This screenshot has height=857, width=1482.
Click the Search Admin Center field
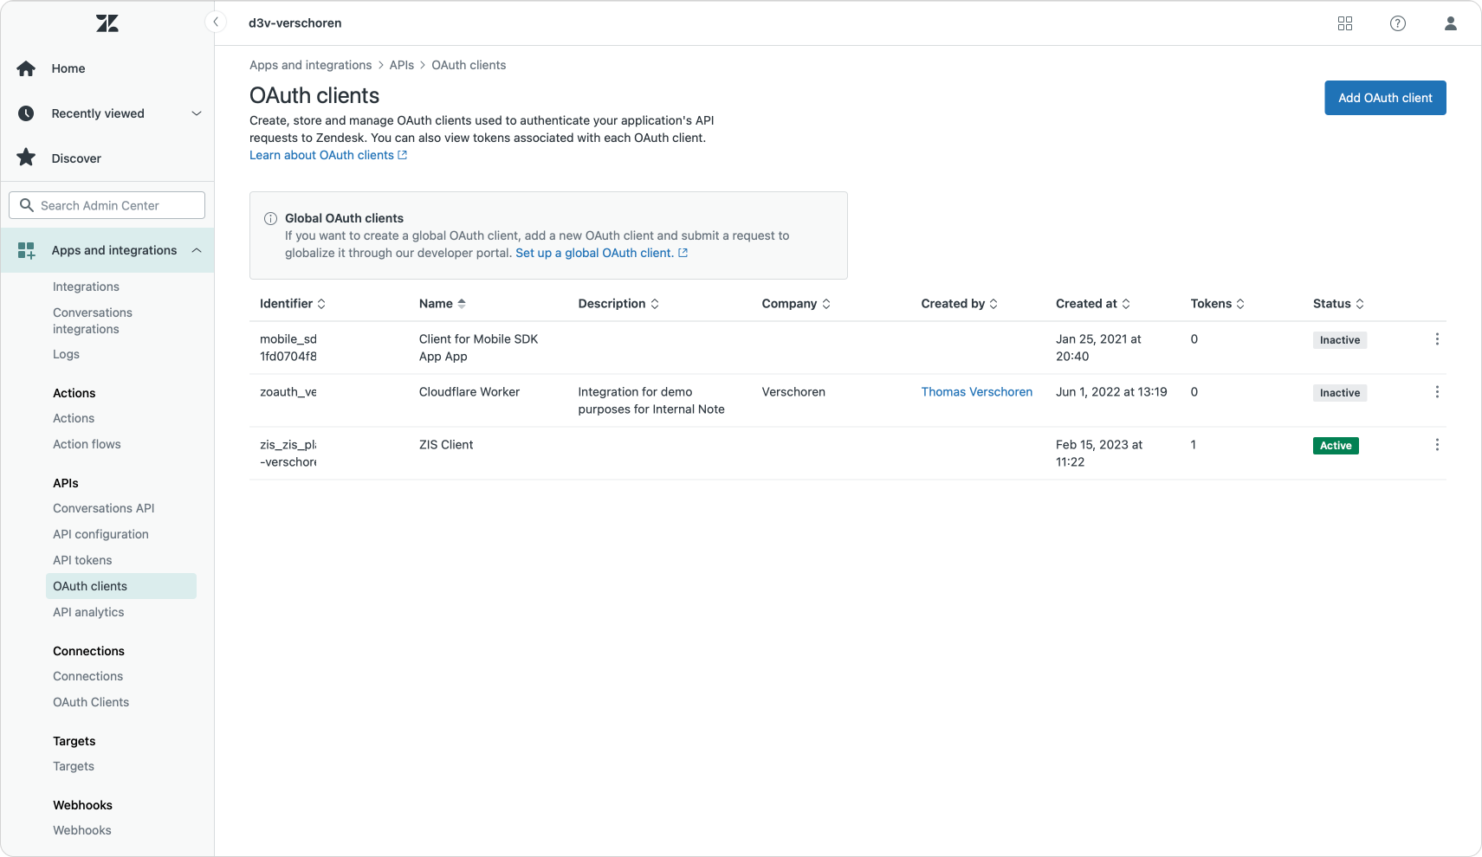click(107, 205)
